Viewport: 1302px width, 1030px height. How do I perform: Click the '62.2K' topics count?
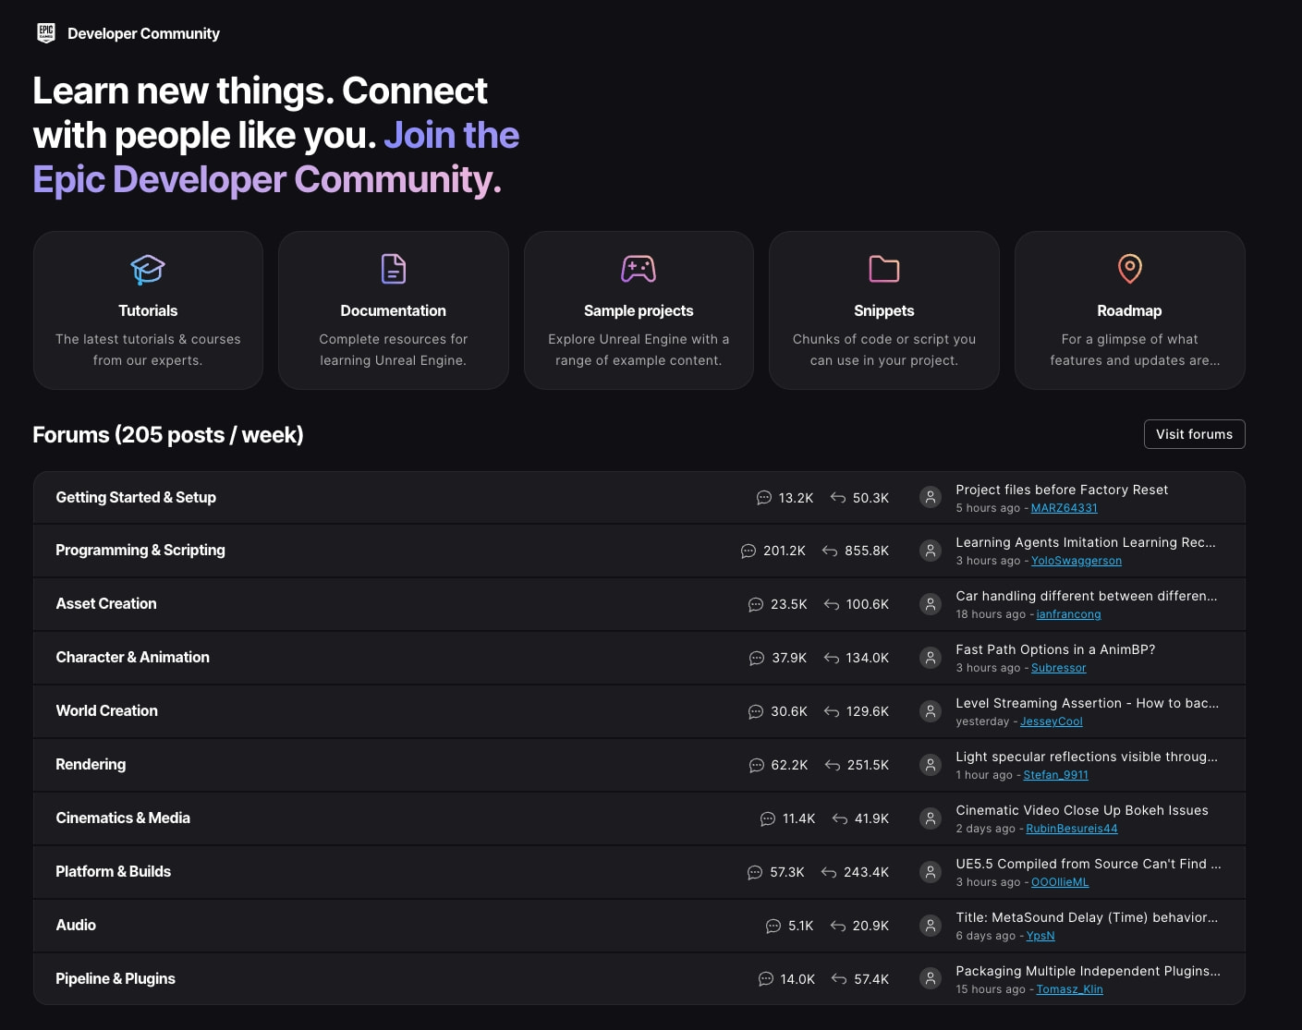click(x=789, y=765)
